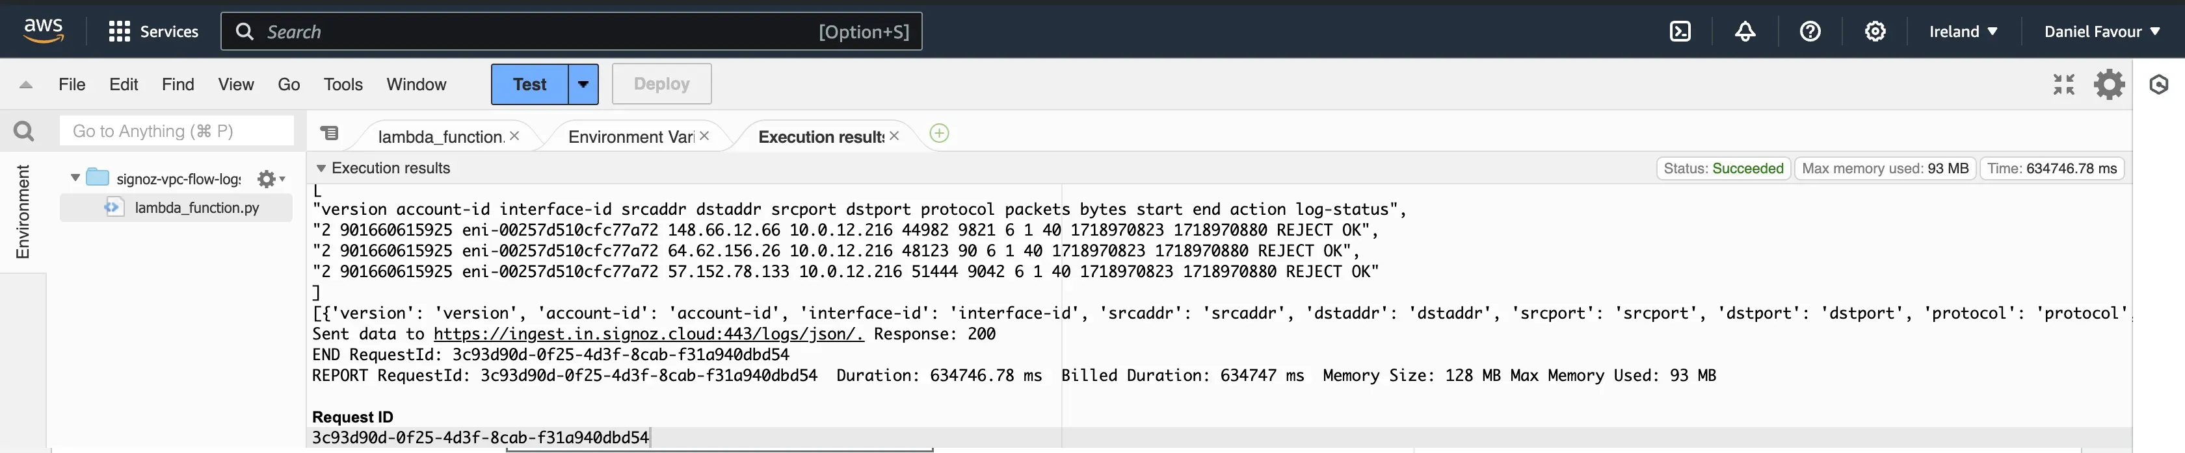Open the Test button dropdown arrow

pyautogui.click(x=583, y=84)
